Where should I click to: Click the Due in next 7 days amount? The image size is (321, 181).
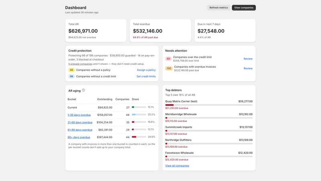[x=211, y=31]
